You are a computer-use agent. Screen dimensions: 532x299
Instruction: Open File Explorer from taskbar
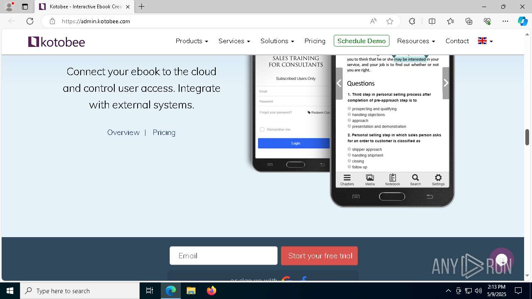pyautogui.click(x=191, y=291)
